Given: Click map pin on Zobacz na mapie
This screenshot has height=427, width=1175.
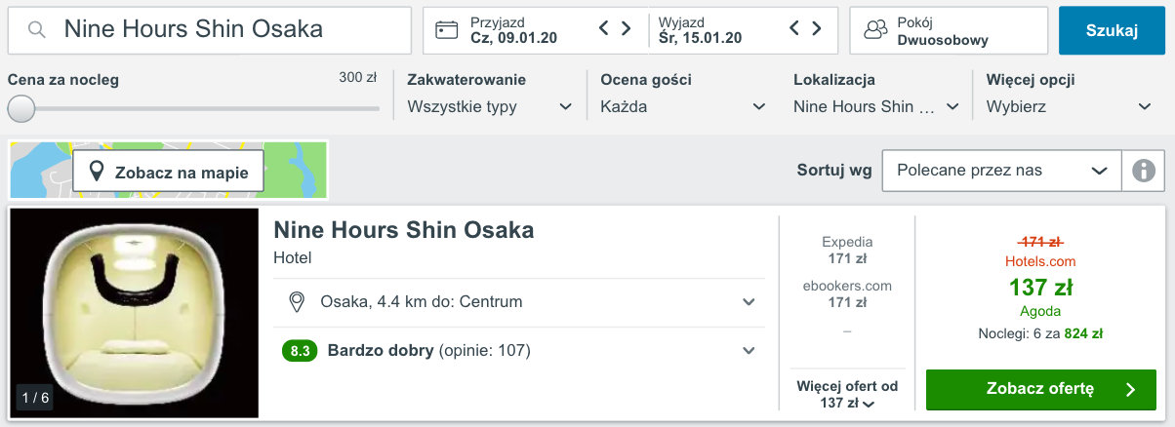Looking at the screenshot, I should tap(97, 173).
